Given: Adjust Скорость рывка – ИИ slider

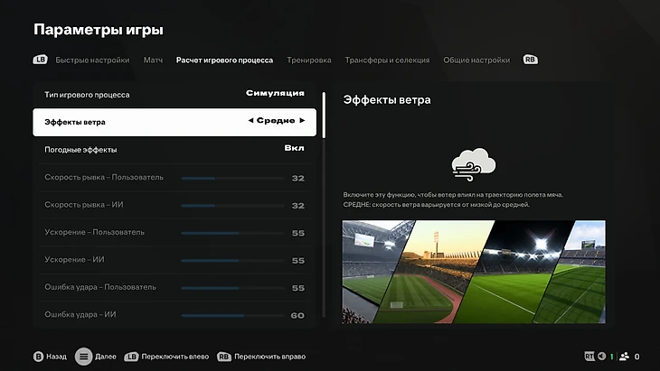Looking at the screenshot, I should [232, 206].
